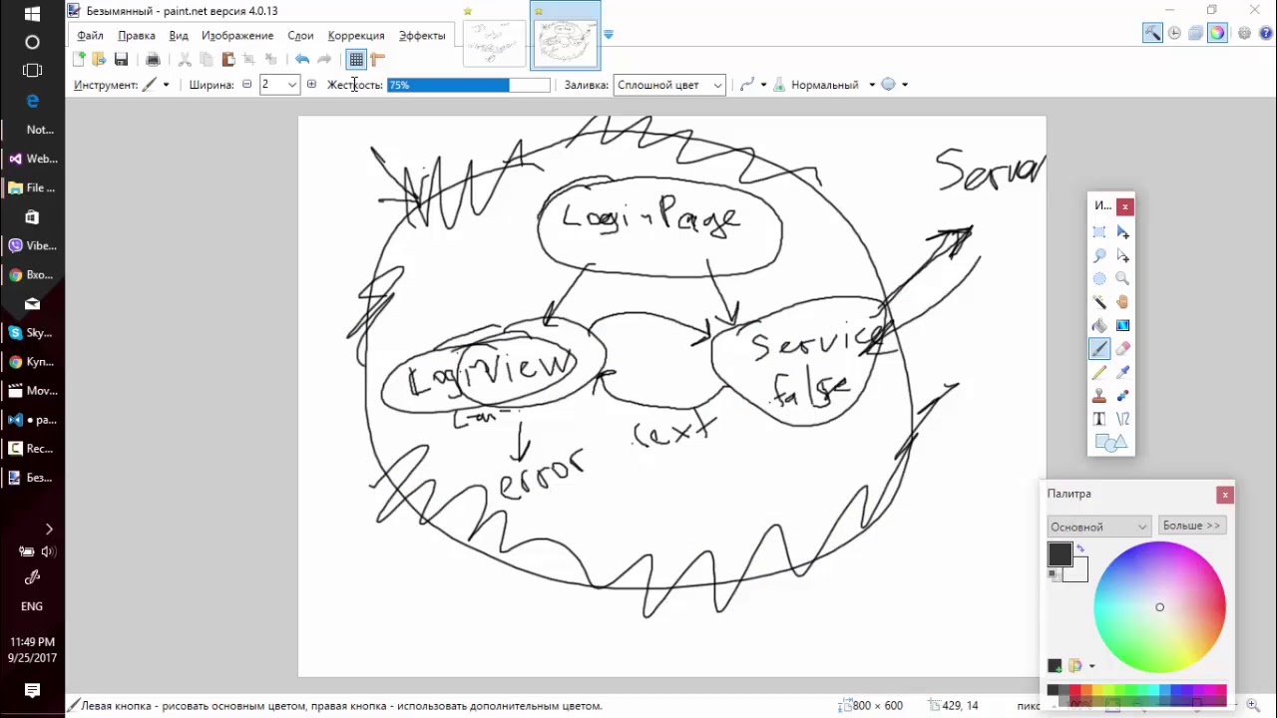Swap primary and secondary colors
The height and width of the screenshot is (718, 1277).
click(x=1080, y=548)
